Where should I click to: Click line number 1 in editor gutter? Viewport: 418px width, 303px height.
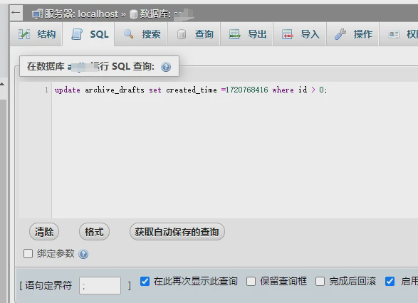[x=47, y=90]
